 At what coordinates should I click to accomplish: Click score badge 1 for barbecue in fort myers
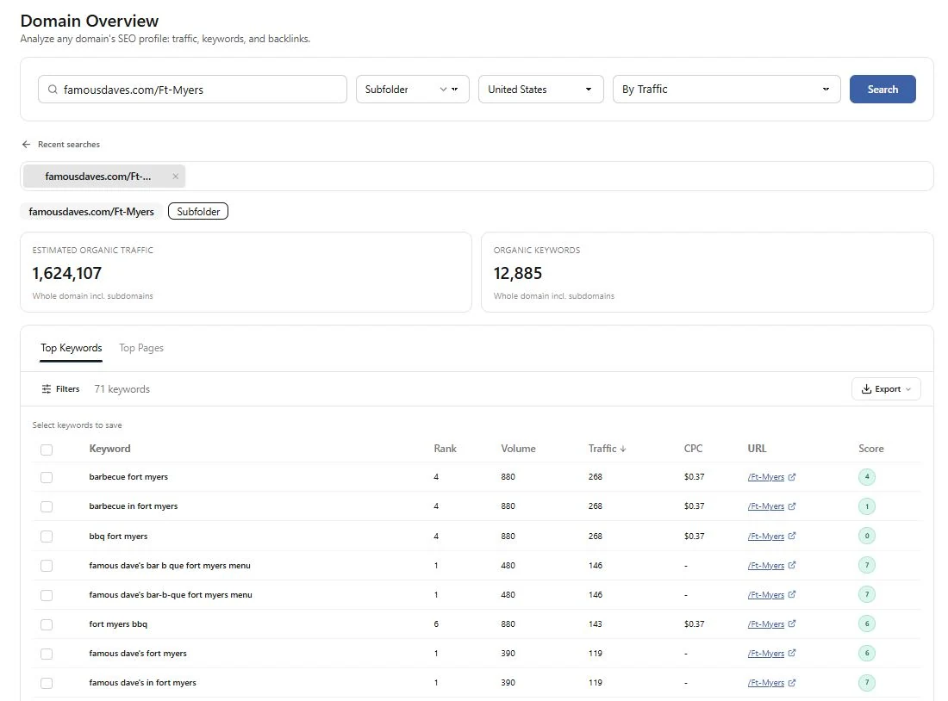pyautogui.click(x=867, y=506)
